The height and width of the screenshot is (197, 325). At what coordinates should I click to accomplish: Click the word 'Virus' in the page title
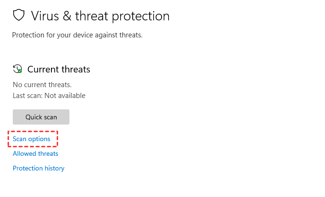pyautogui.click(x=43, y=16)
